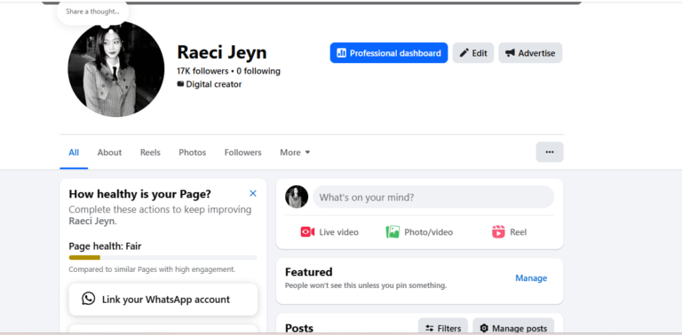Click the Edit pencil button
Viewport: 682px width, 335px height.
473,53
